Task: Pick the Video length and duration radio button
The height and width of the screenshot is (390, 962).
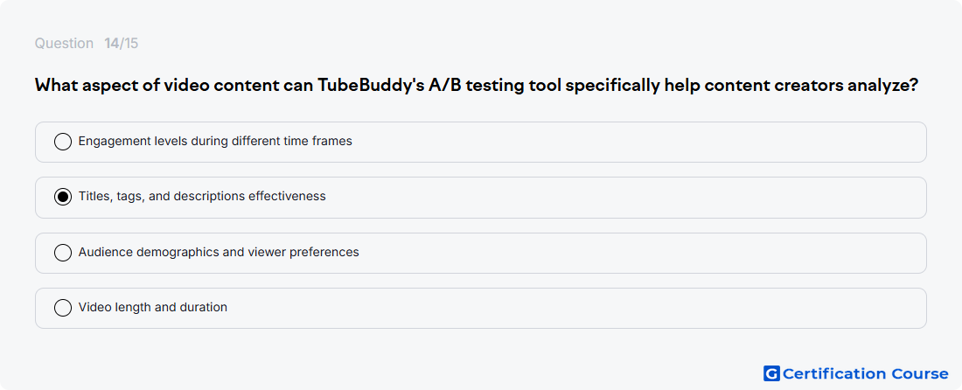Action: tap(63, 308)
